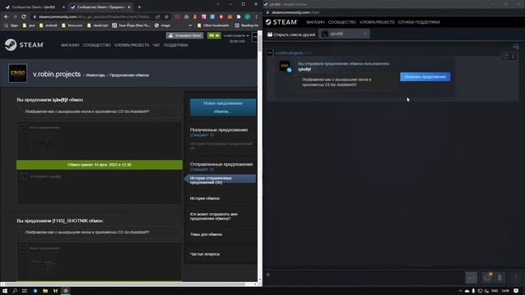Open the chat options three-dot icon
The width and height of the screenshot is (525, 295).
(514, 57)
